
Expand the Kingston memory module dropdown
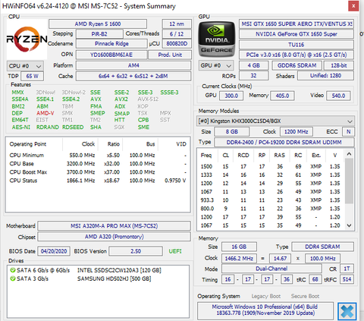275,121
